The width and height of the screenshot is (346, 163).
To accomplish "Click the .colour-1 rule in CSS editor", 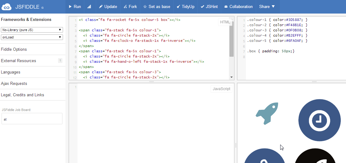I will [x=277, y=20].
